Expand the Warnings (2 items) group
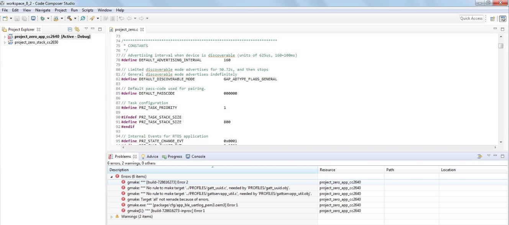This screenshot has height=225, width=509. point(112,217)
